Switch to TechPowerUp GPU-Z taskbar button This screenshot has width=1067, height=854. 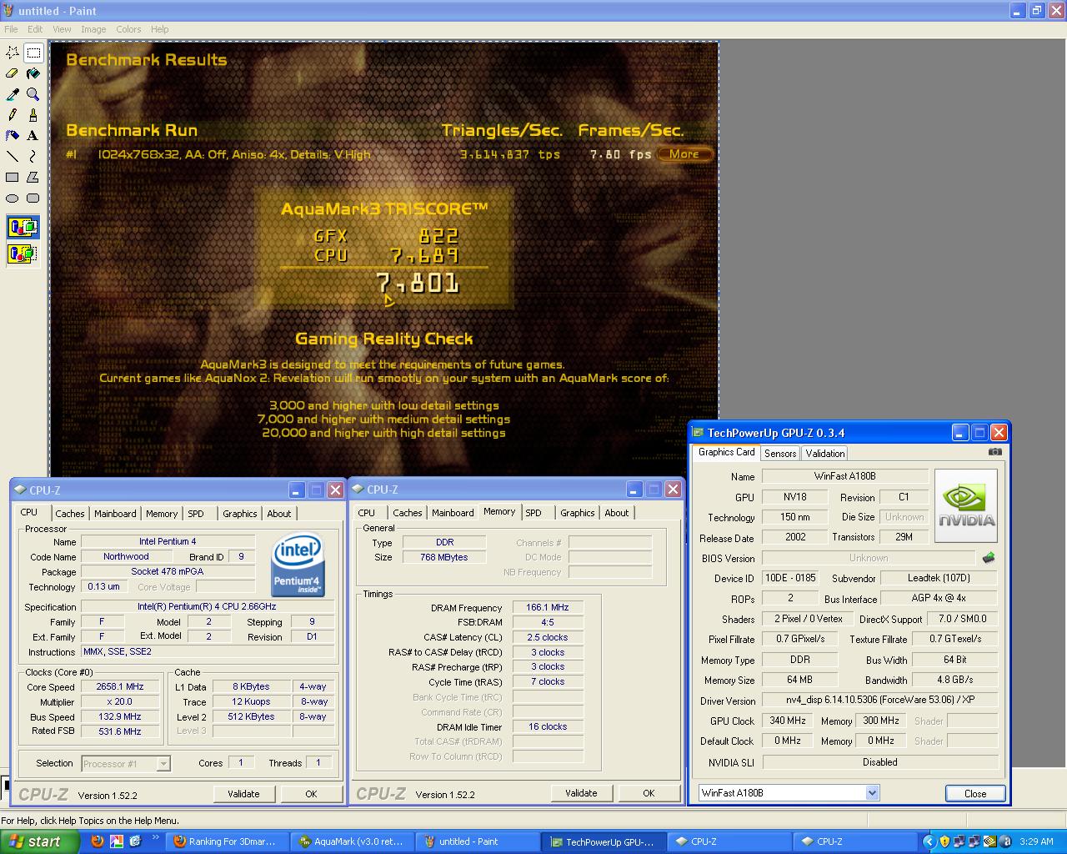pos(604,841)
